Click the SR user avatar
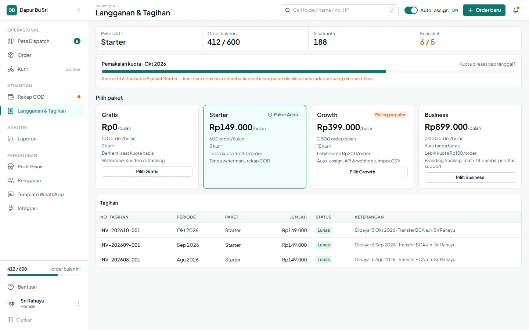529x330 pixels. pos(12,304)
